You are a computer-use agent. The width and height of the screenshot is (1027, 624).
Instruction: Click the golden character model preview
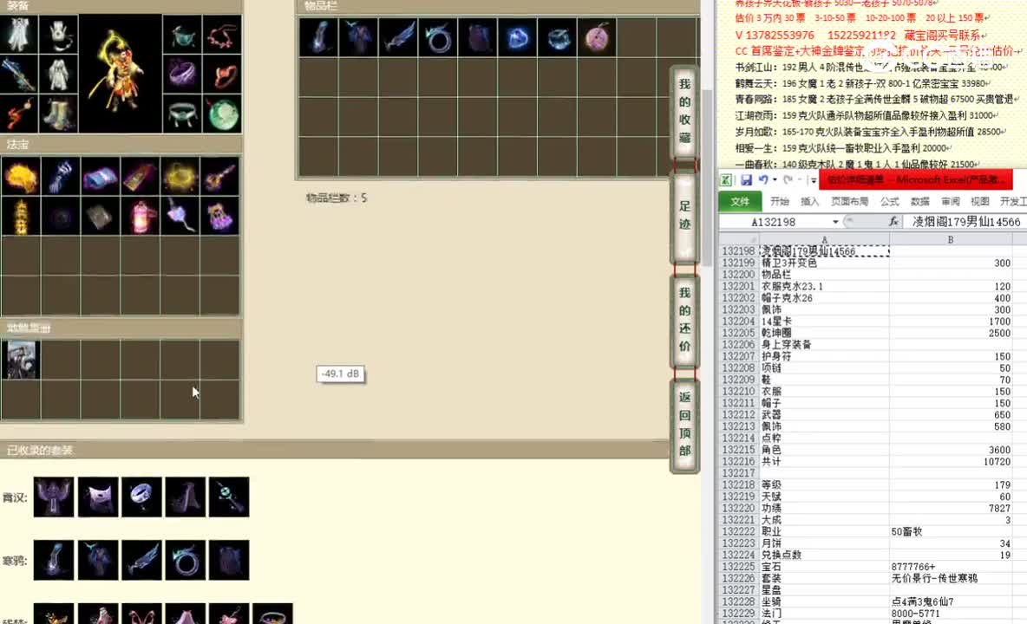120,74
